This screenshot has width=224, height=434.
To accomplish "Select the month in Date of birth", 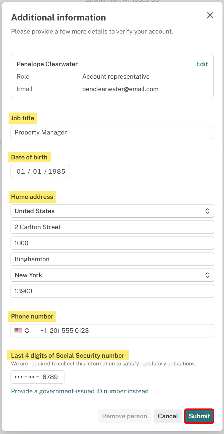I will 21,172.
